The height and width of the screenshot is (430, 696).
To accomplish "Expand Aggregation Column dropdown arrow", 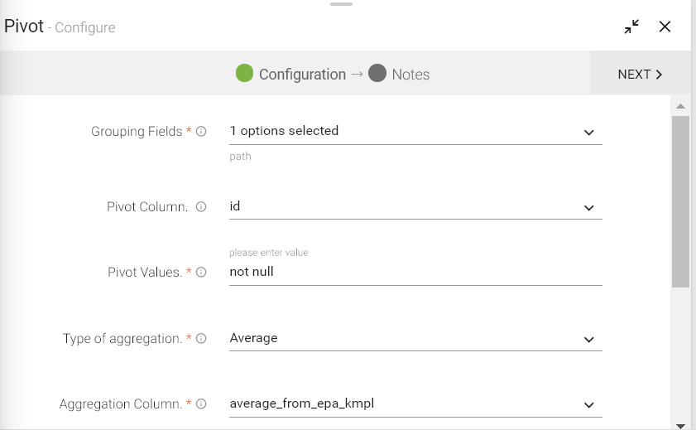I will click(x=588, y=405).
